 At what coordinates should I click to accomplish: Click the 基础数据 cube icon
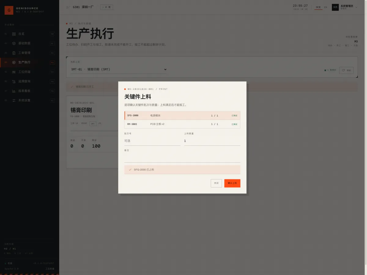click(14, 43)
